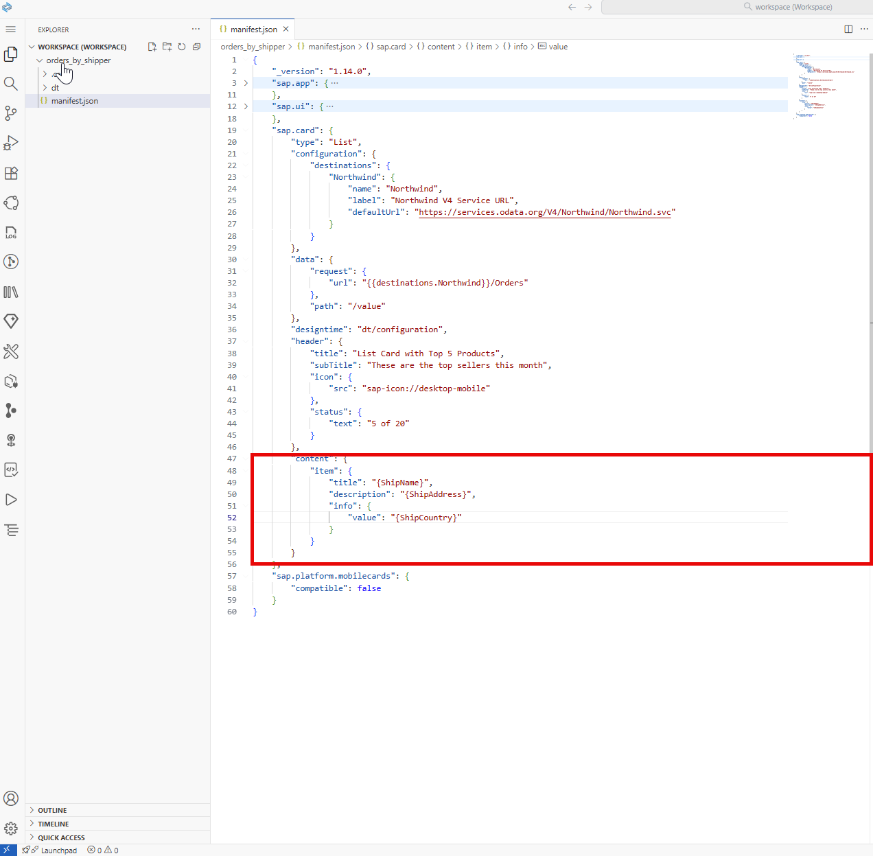873x856 pixels.
Task: Collapse the orders_by_shipper folder
Action: tap(40, 60)
